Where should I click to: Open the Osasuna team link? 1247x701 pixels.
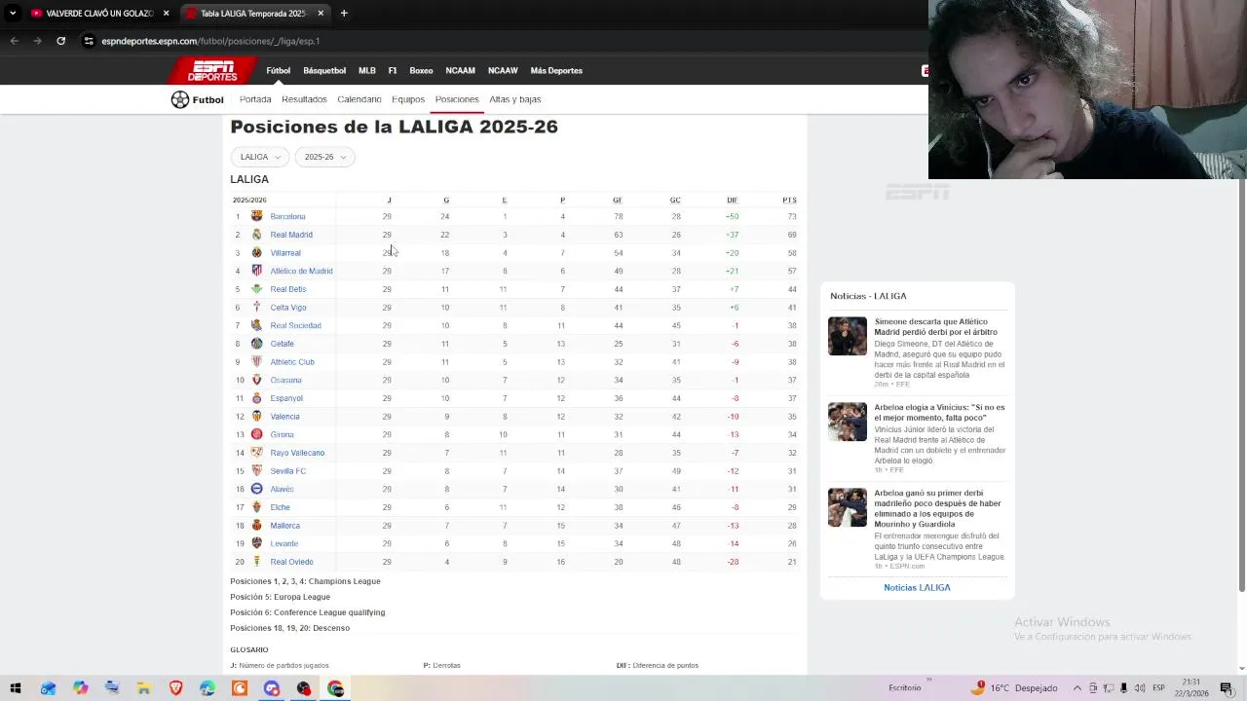tap(285, 380)
